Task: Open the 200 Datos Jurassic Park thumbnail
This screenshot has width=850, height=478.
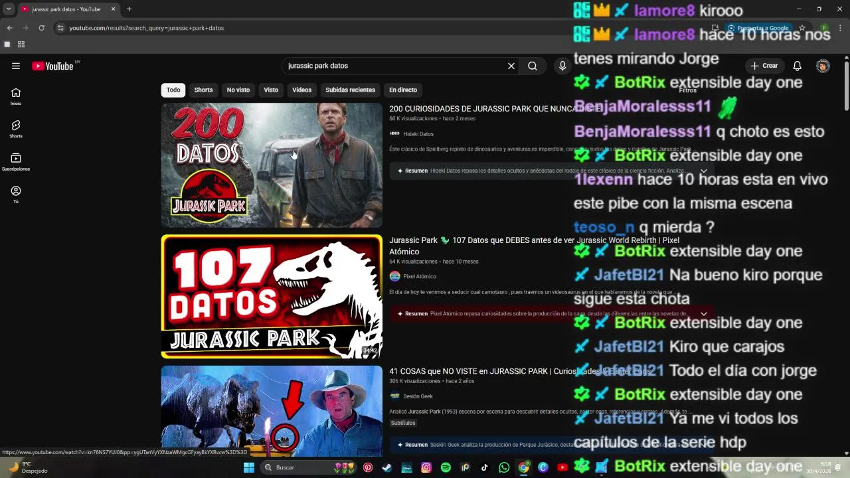Action: pos(272,165)
